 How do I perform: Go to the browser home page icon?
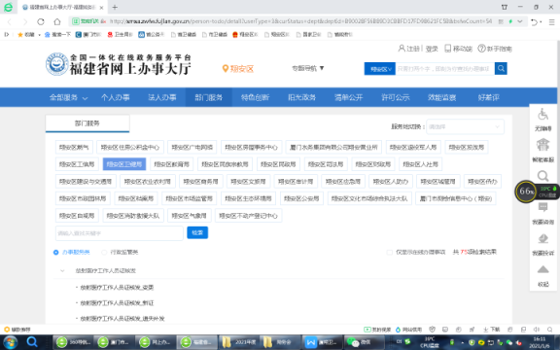click(x=57, y=21)
